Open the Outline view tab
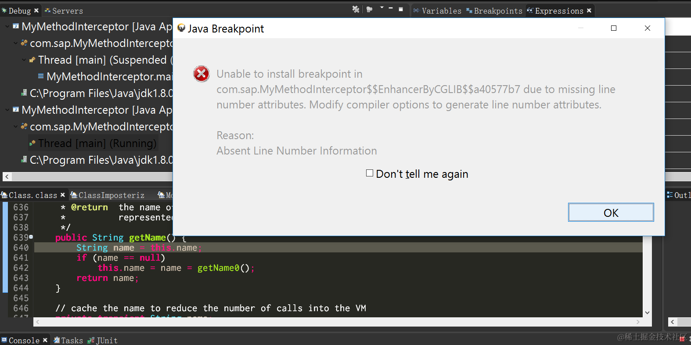Image resolution: width=691 pixels, height=345 pixels. pyautogui.click(x=679, y=195)
